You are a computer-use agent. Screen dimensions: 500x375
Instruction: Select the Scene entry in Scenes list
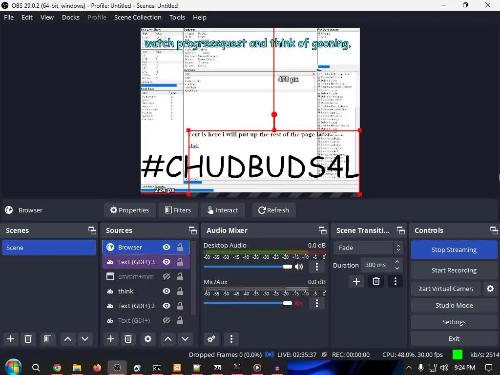(x=49, y=248)
